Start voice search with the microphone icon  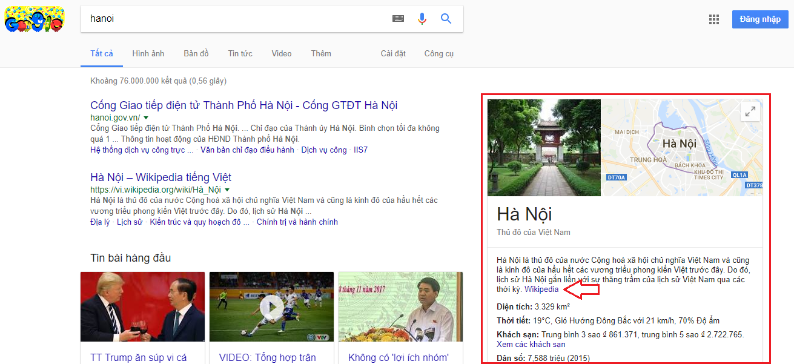tap(422, 19)
